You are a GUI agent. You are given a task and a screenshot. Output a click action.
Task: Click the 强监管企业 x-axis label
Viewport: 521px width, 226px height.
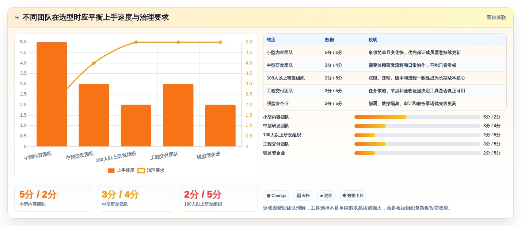(x=209, y=156)
